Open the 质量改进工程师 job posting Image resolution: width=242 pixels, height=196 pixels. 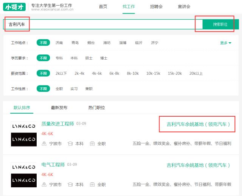tap(57, 124)
